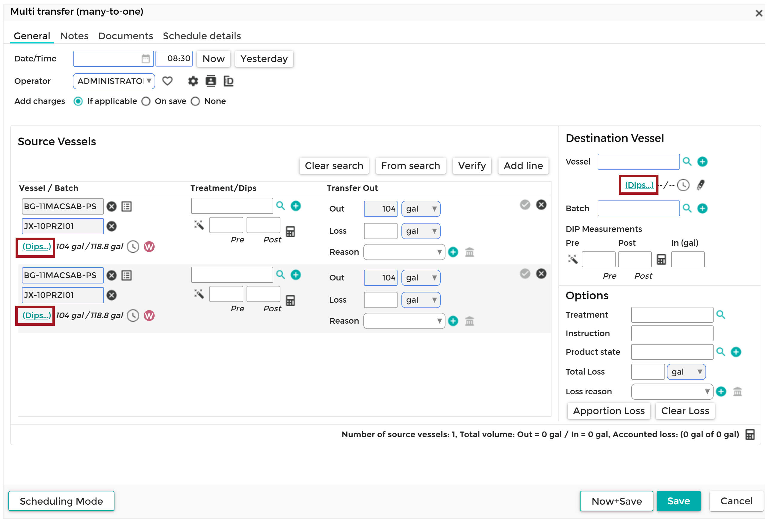Remove batch JX-10PRZI01 in first source row

click(111, 227)
